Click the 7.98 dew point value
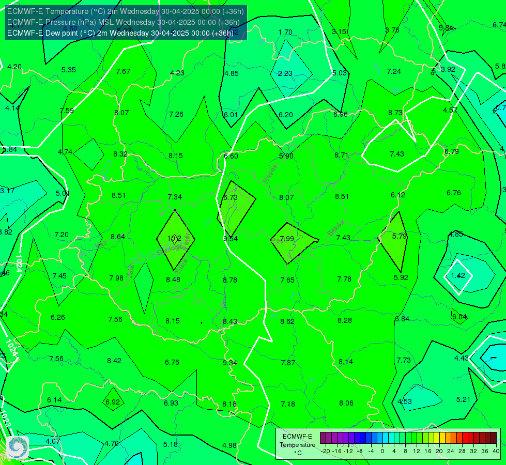 point(116,278)
